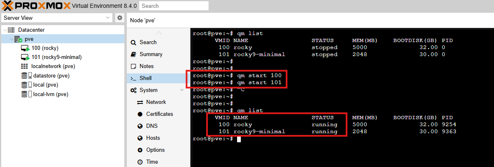494x167 pixels.
Task: Click the header Search input field
Action: (173, 6)
